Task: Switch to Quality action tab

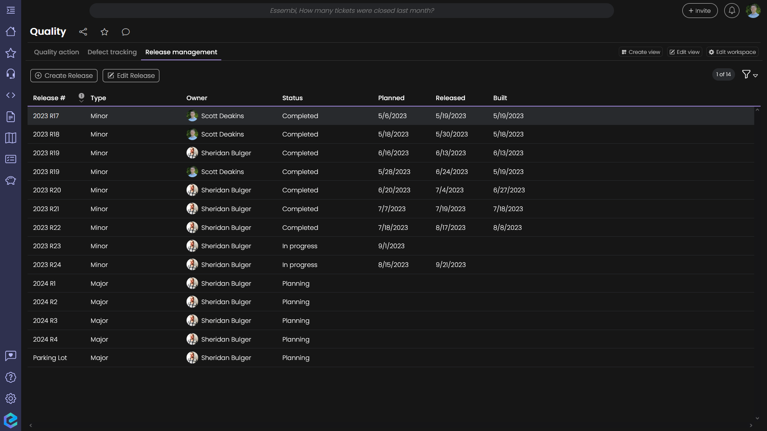Action: pos(56,52)
